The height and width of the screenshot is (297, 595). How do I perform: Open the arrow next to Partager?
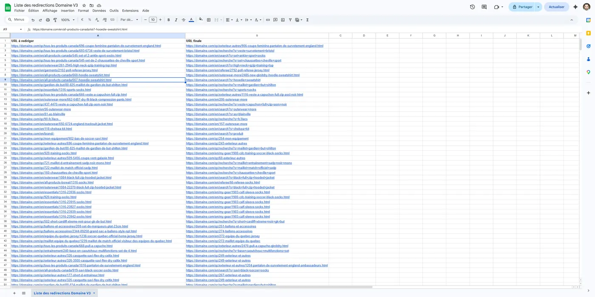click(538, 7)
